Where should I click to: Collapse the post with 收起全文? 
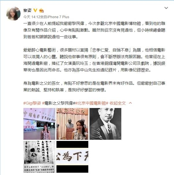pos(118,103)
